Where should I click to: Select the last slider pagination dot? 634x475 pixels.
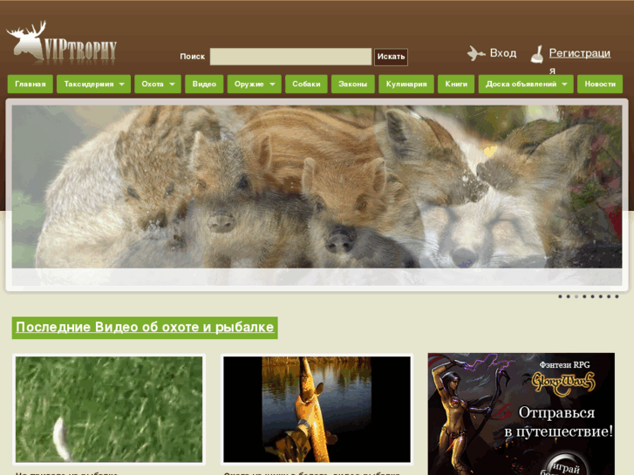pyautogui.click(x=617, y=296)
